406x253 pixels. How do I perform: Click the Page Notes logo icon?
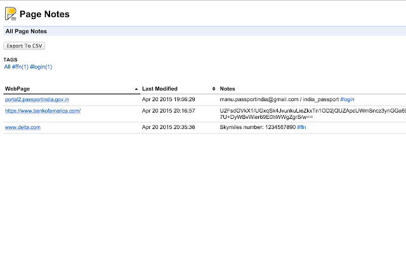tap(10, 13)
